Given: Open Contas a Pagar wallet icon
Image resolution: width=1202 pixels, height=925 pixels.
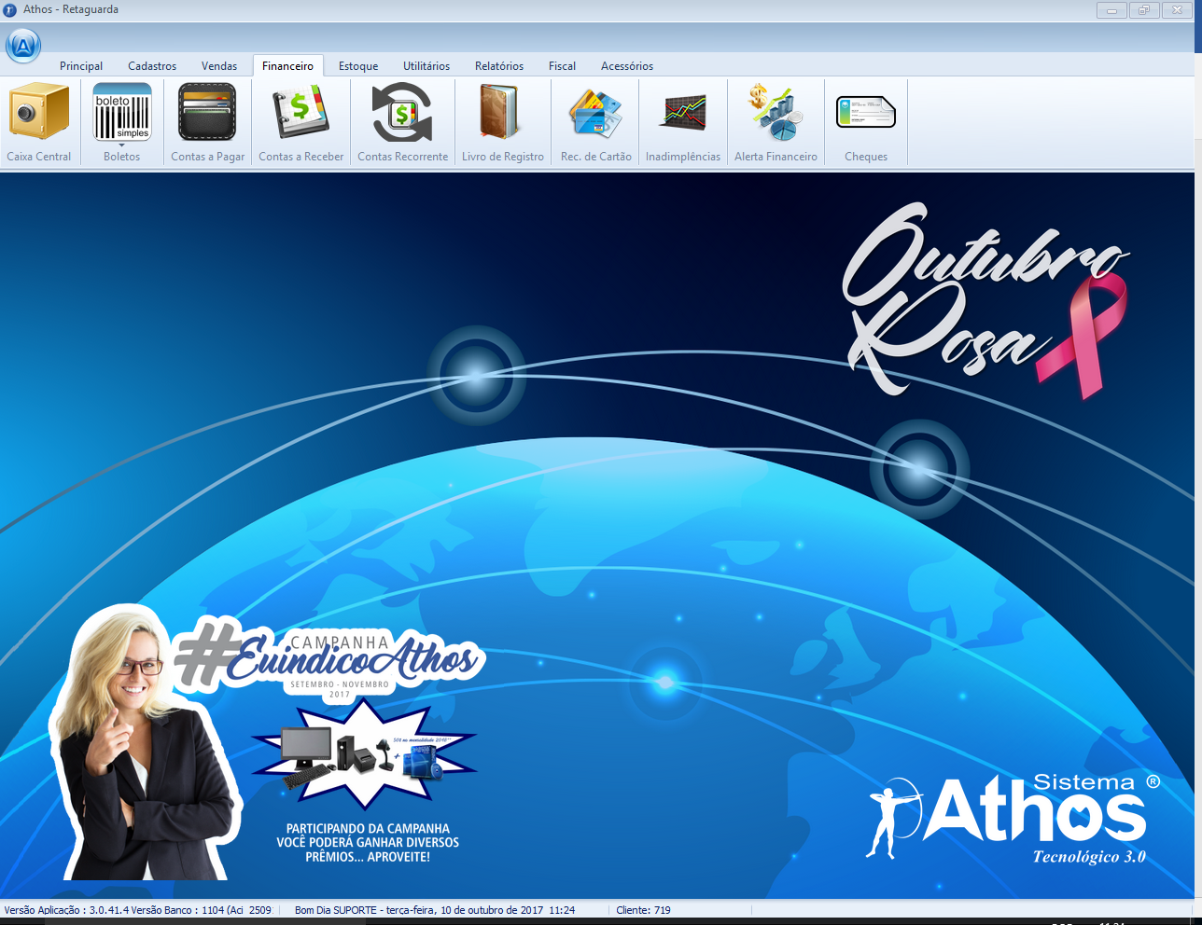Looking at the screenshot, I should click(207, 111).
